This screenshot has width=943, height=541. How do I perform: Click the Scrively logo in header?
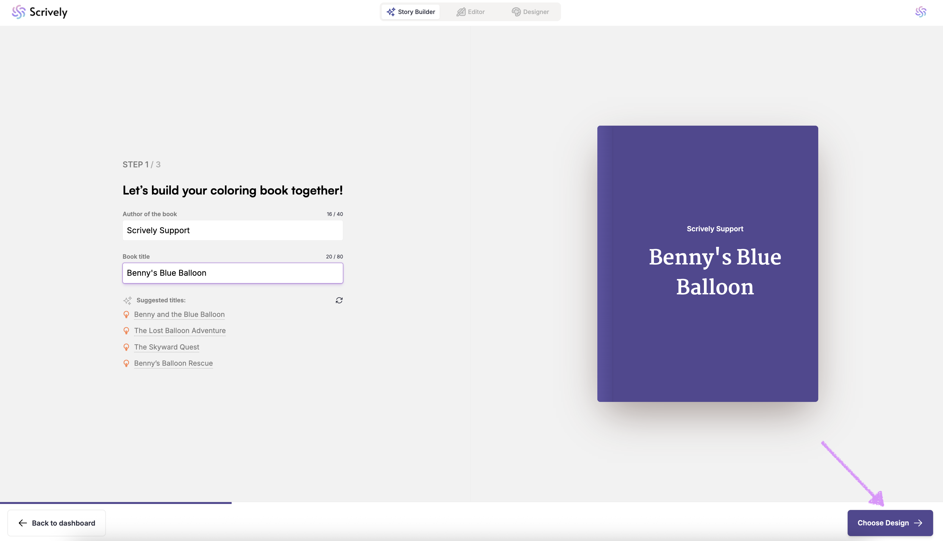40,12
